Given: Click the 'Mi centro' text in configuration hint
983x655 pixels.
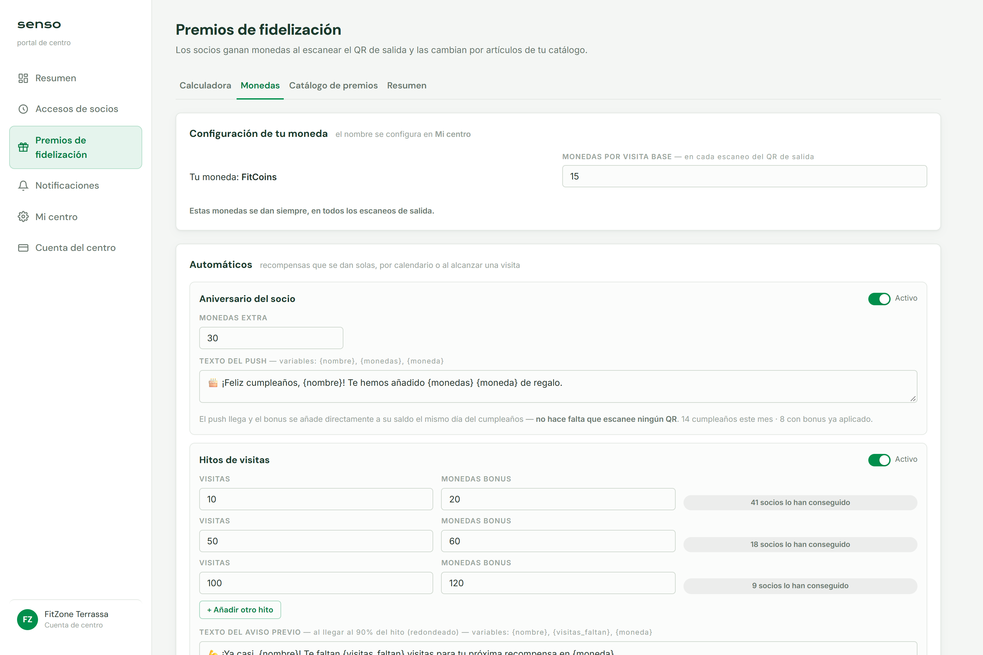Looking at the screenshot, I should pos(453,134).
